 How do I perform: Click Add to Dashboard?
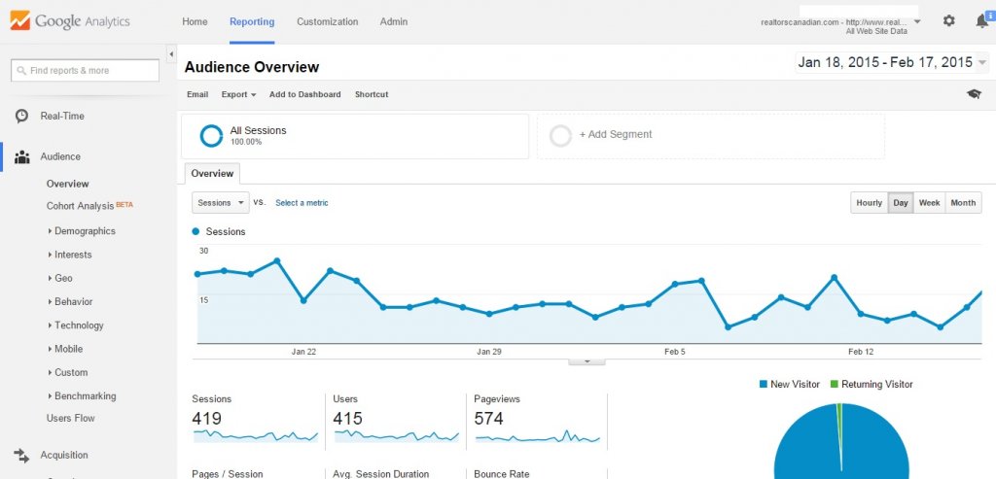click(304, 94)
